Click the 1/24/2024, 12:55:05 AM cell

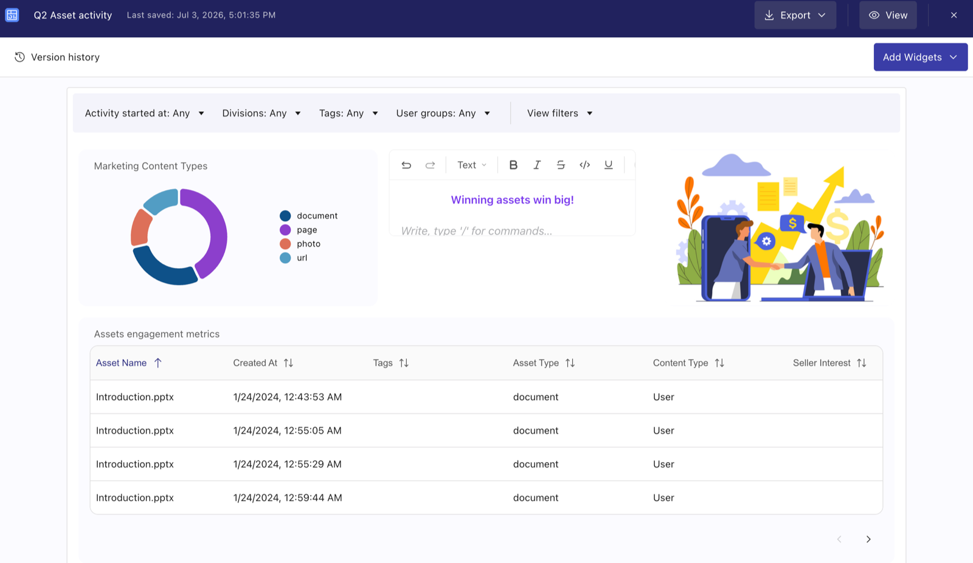[287, 430]
